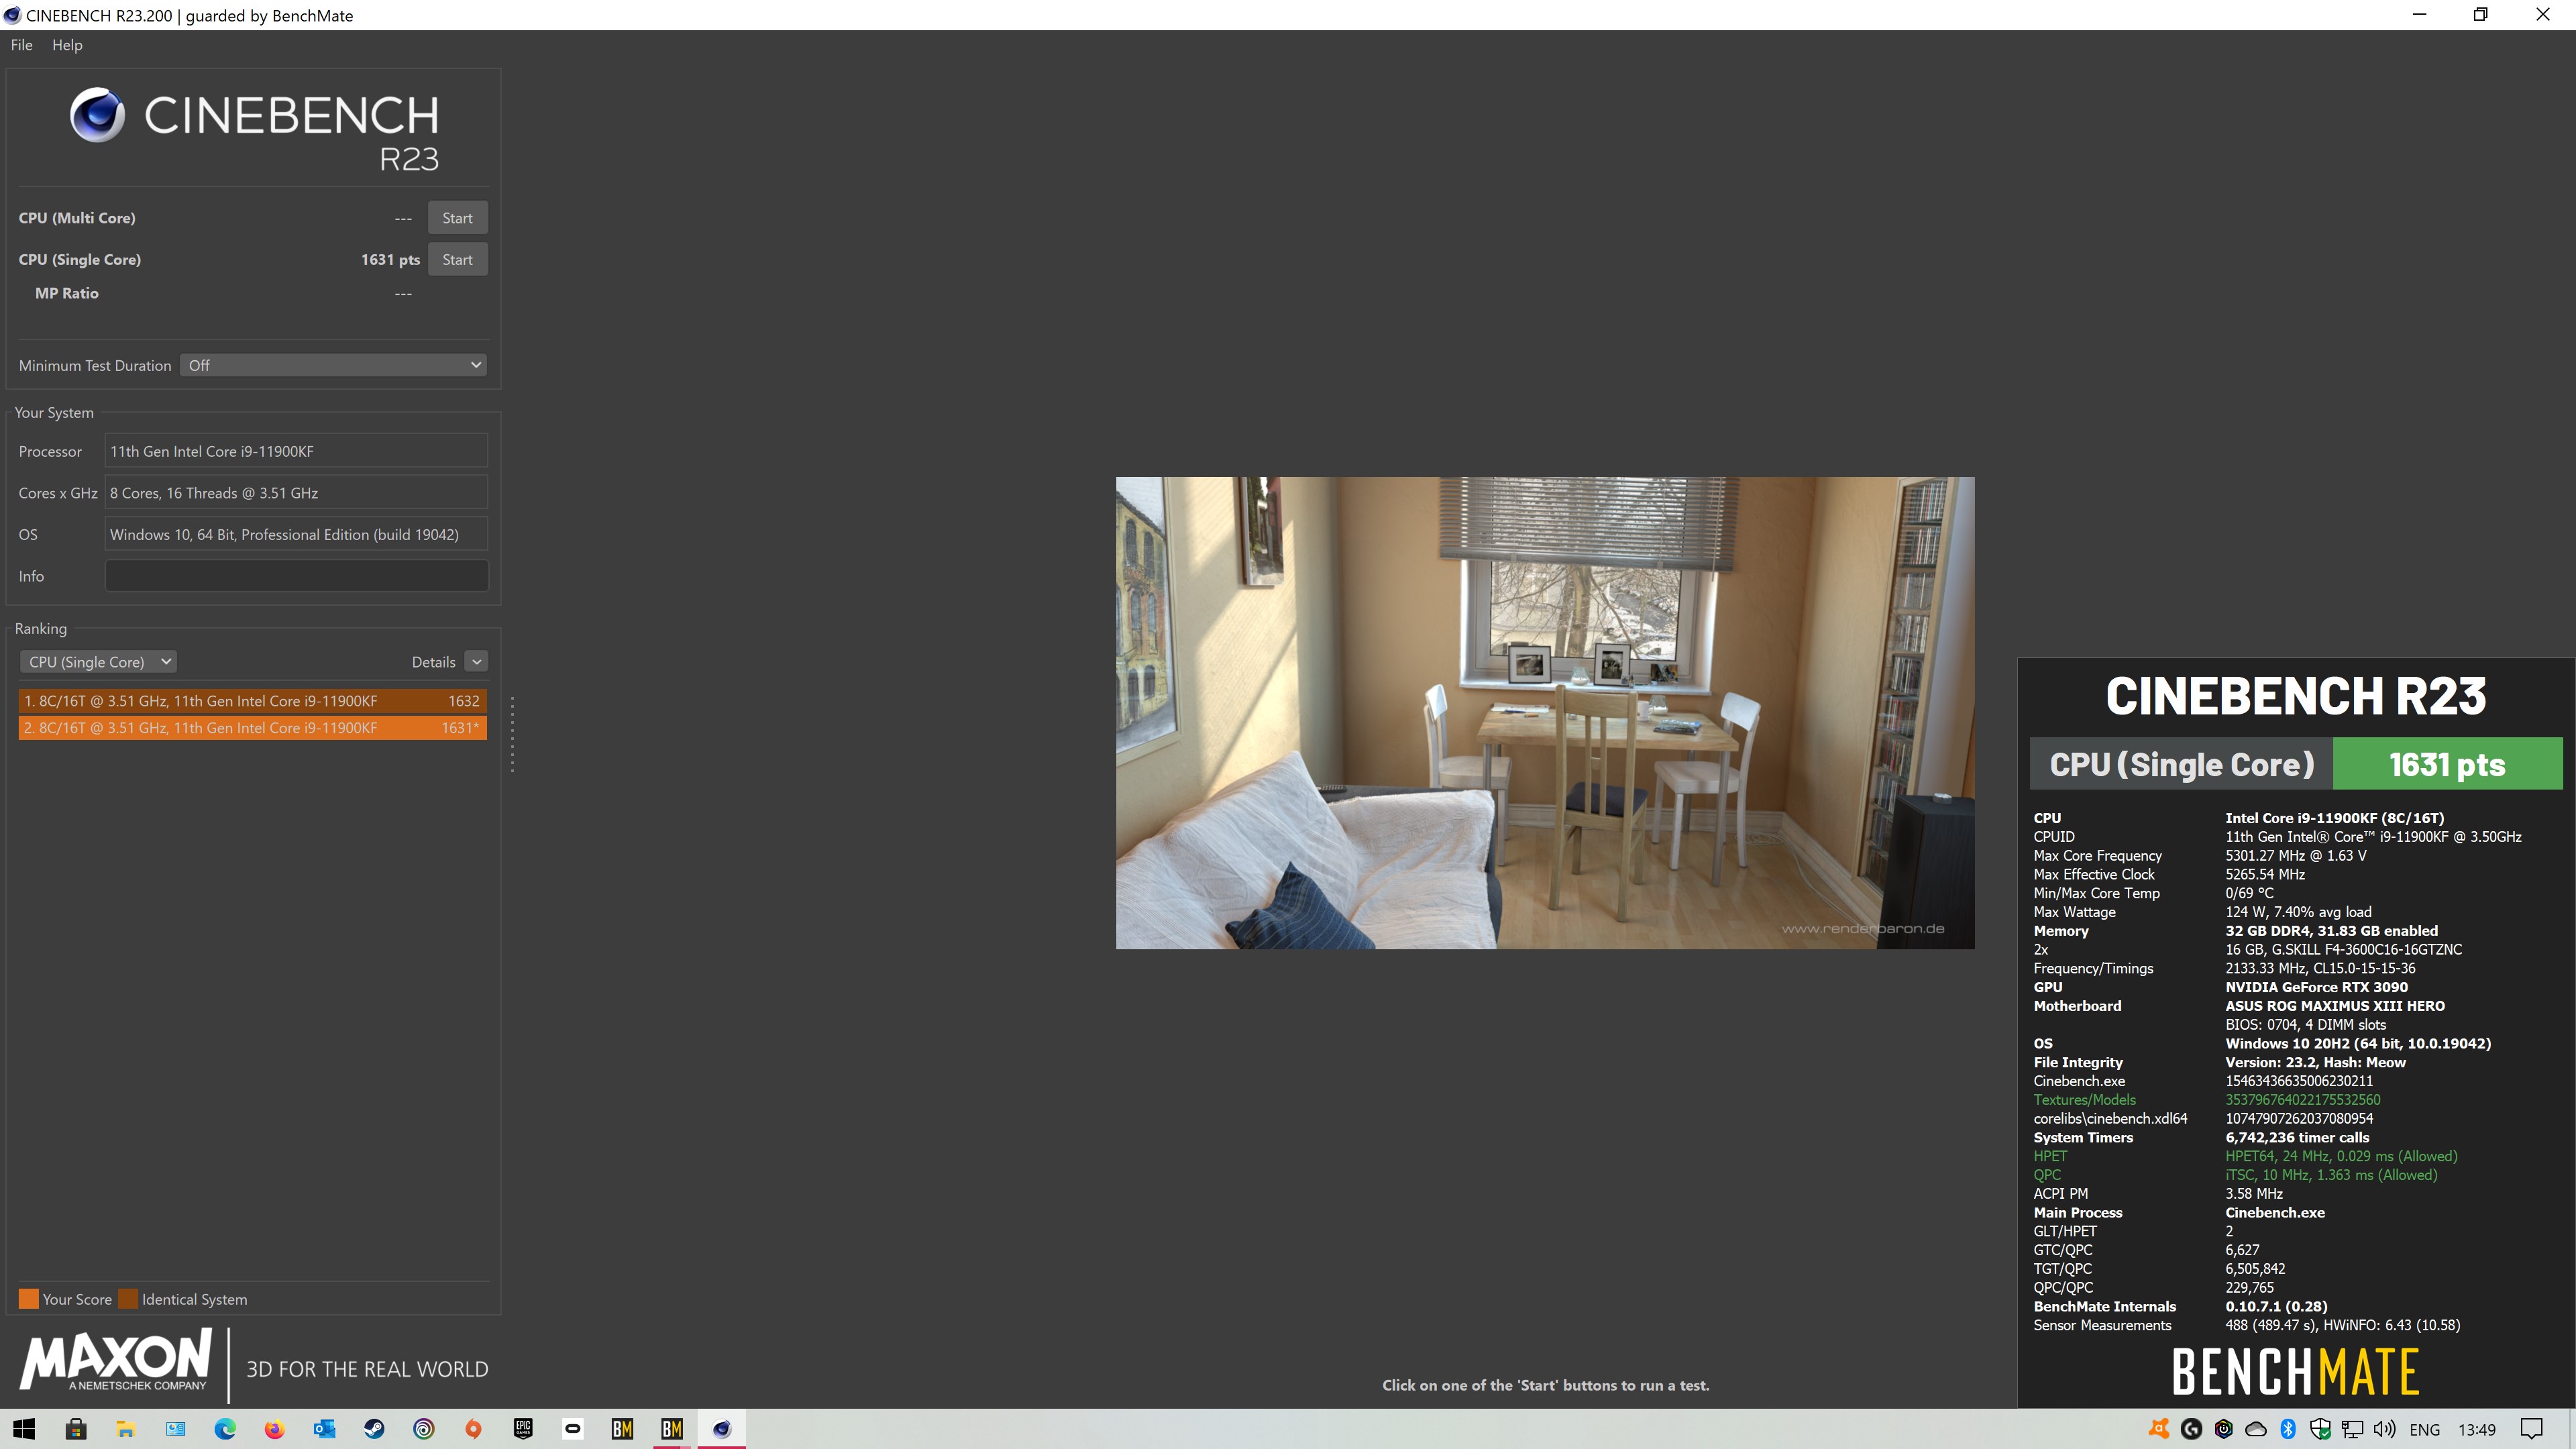Launch Origin from the taskbar
2576x1449 pixels.
pos(474,1429)
